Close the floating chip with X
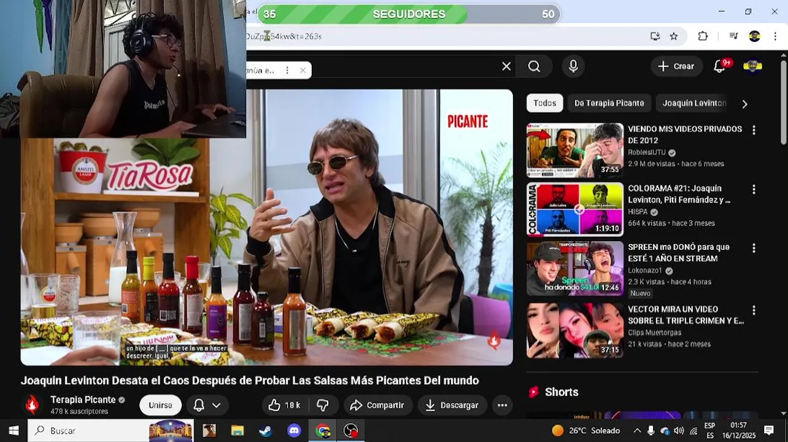Image resolution: width=788 pixels, height=442 pixels. [303, 70]
